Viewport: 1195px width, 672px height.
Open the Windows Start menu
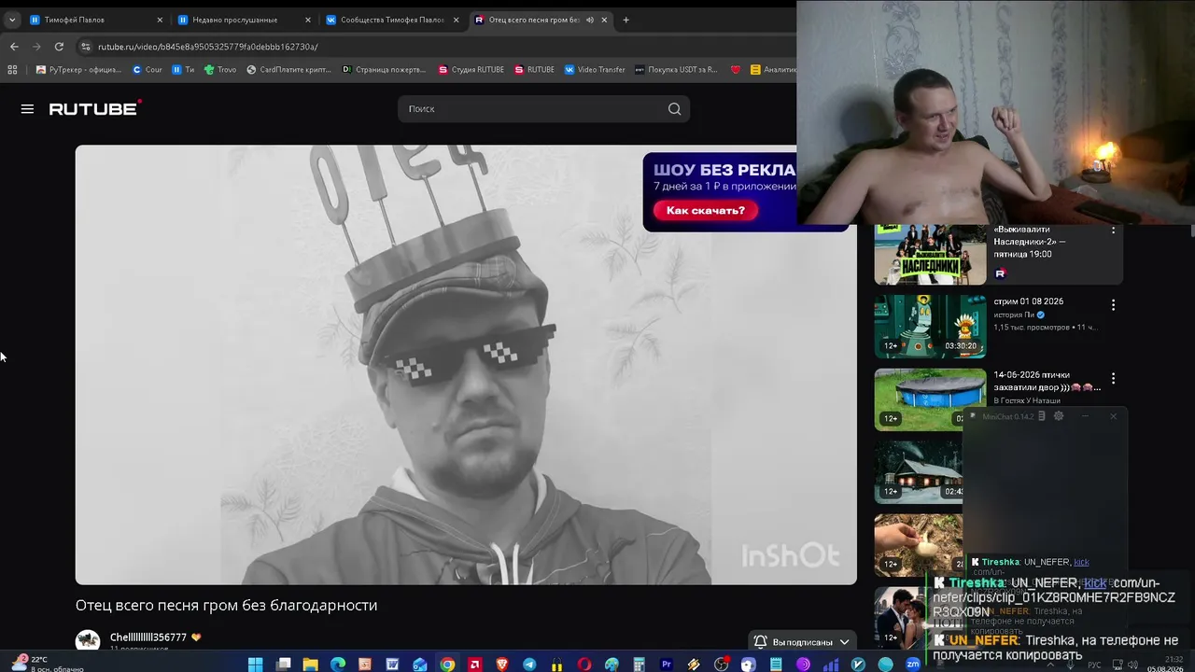(255, 665)
